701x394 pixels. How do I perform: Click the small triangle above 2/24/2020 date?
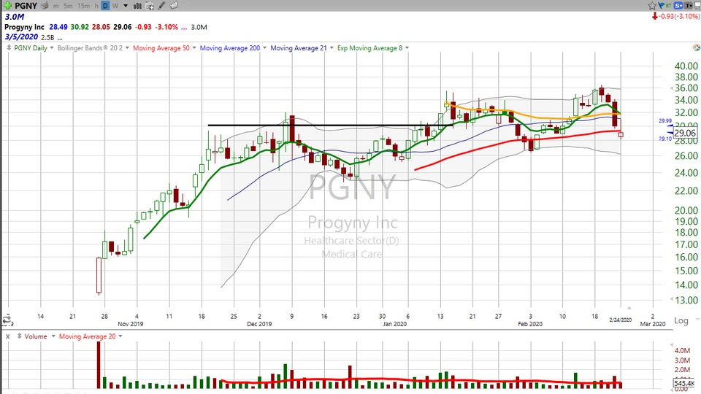(629, 308)
